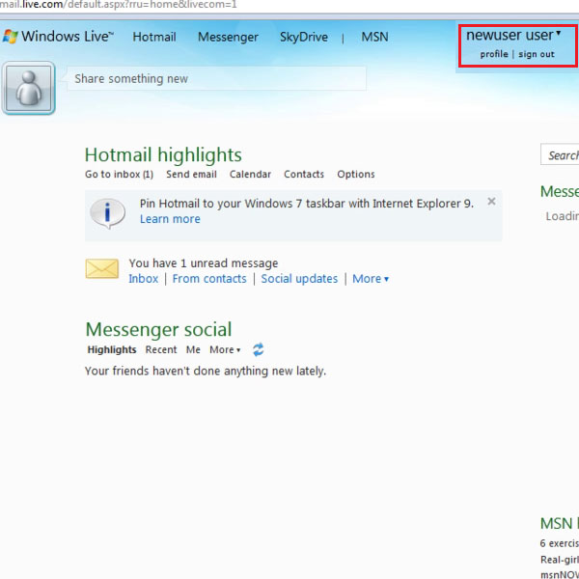Switch to the Recent tab
Image resolution: width=579 pixels, height=579 pixels.
click(161, 349)
